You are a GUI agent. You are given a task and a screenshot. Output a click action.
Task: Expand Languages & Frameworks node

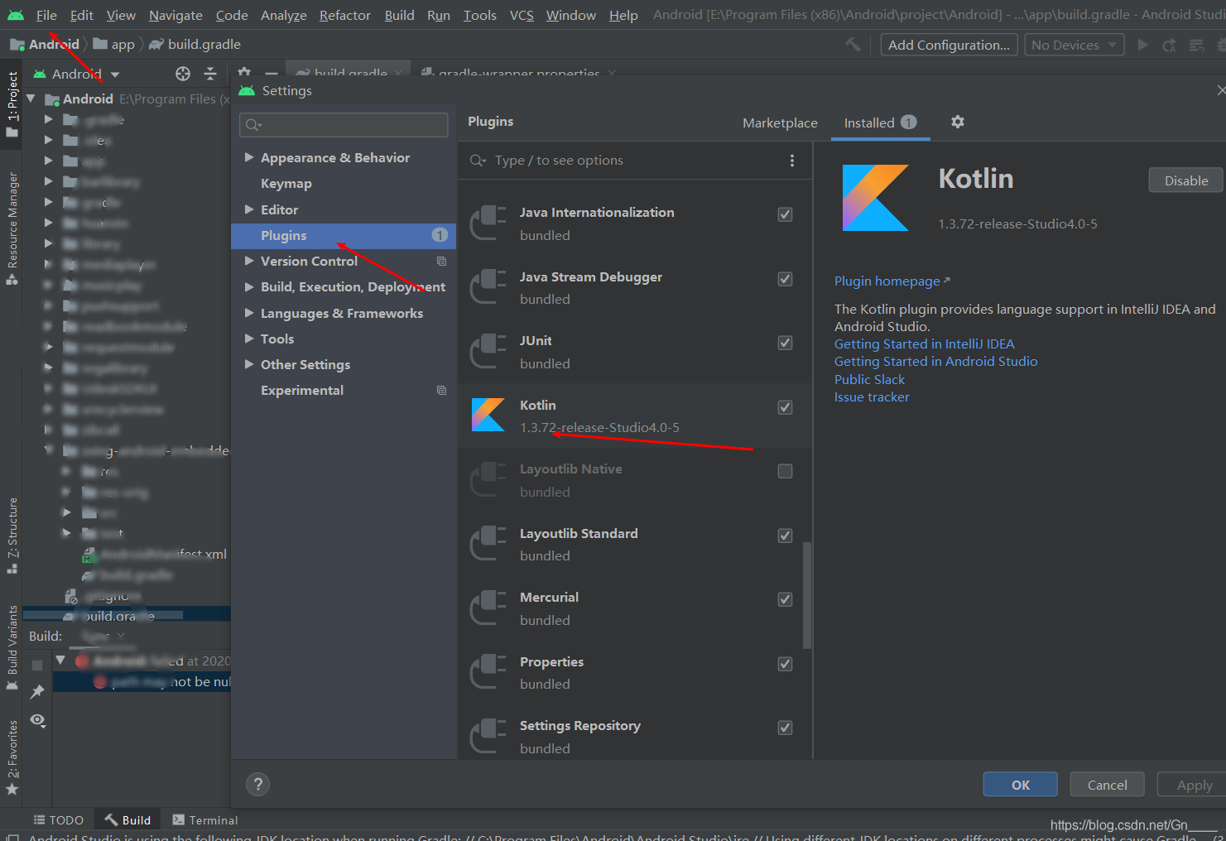tap(248, 313)
